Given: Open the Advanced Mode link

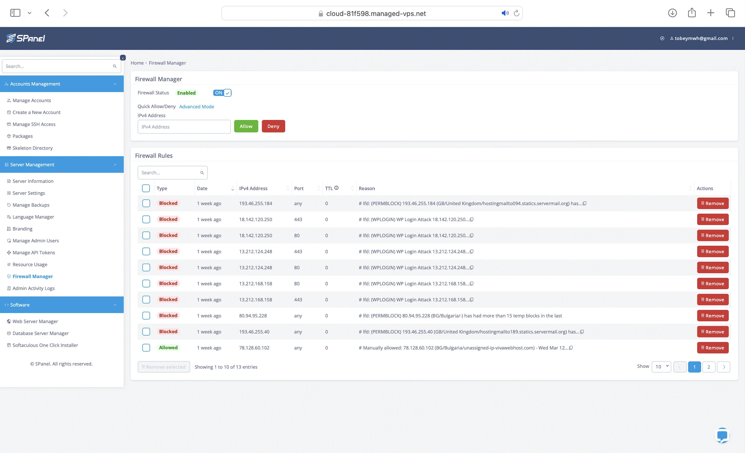Looking at the screenshot, I should tap(196, 106).
